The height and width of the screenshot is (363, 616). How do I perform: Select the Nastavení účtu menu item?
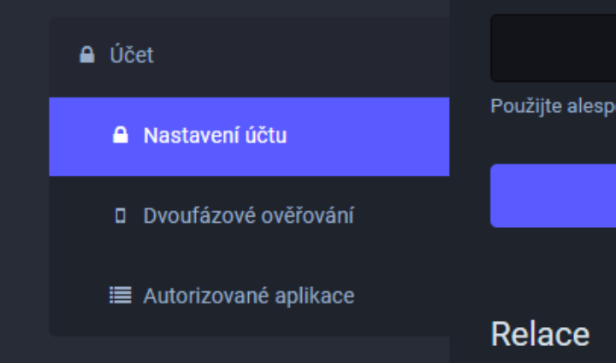[215, 136]
